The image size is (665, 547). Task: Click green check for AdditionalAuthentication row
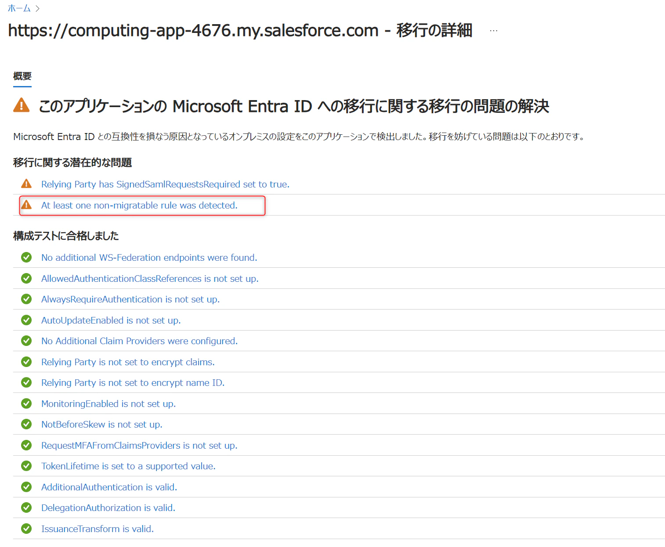coord(26,487)
